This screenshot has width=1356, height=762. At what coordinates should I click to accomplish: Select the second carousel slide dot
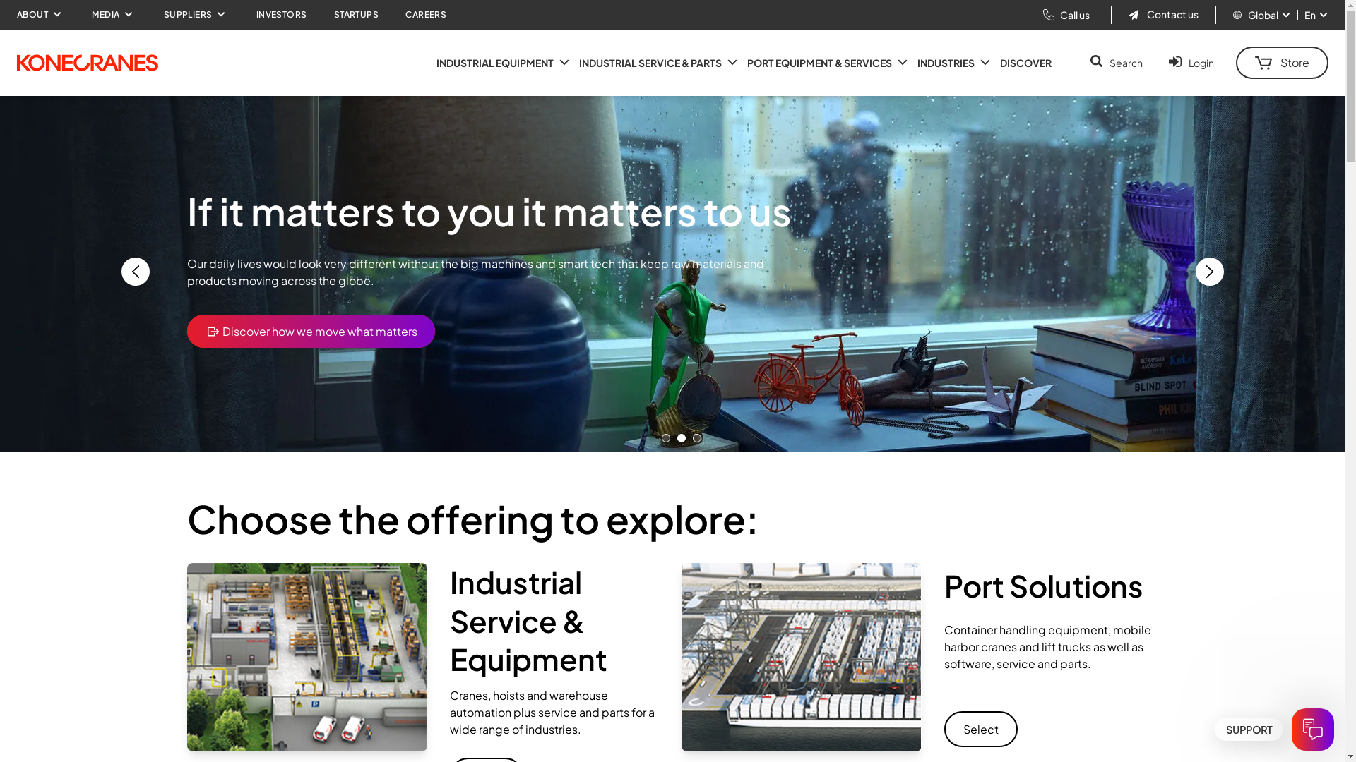tap(682, 438)
